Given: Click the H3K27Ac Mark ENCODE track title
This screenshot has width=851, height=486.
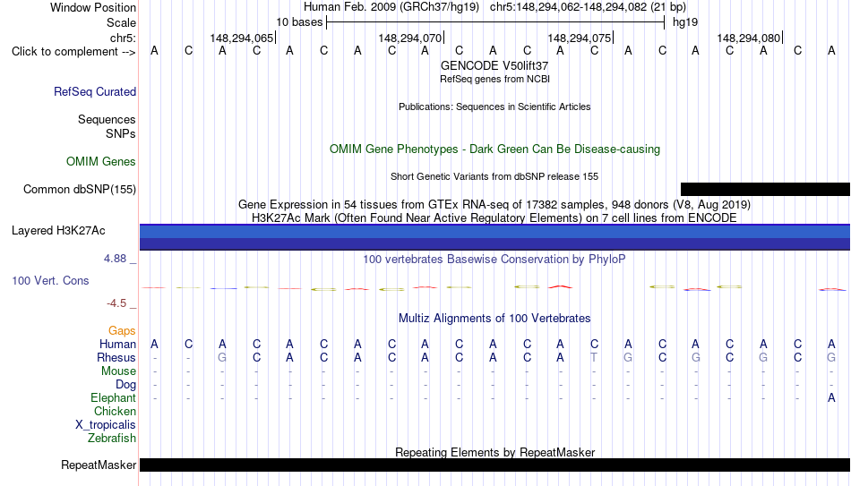Looking at the screenshot, I should click(494, 218).
